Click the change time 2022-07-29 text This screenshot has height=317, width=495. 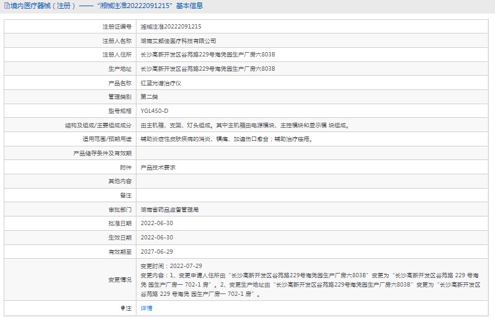click(171, 266)
